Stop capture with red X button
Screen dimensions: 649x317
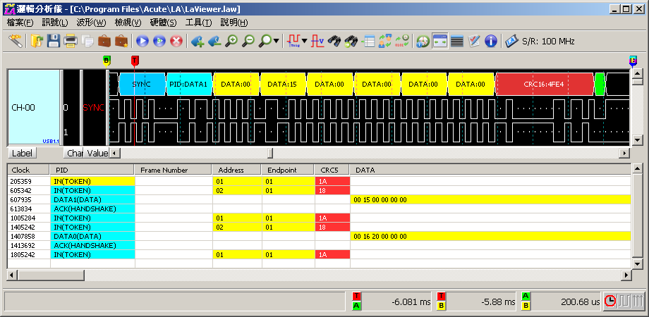click(177, 41)
